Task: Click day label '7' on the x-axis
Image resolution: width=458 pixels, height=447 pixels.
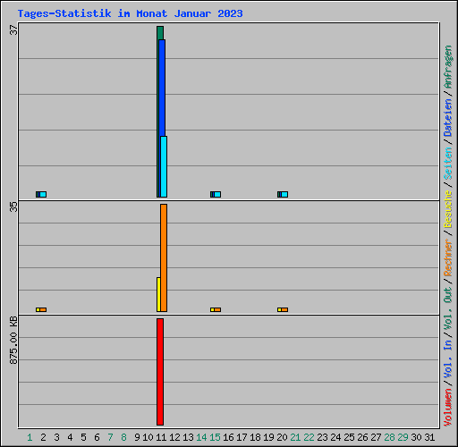Action: click(x=110, y=437)
